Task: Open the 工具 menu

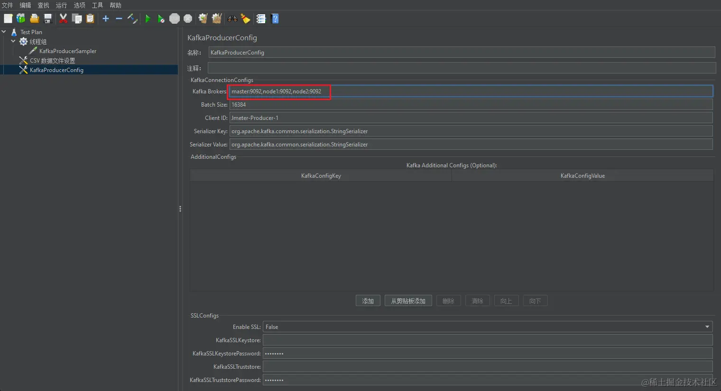Action: 97,5
